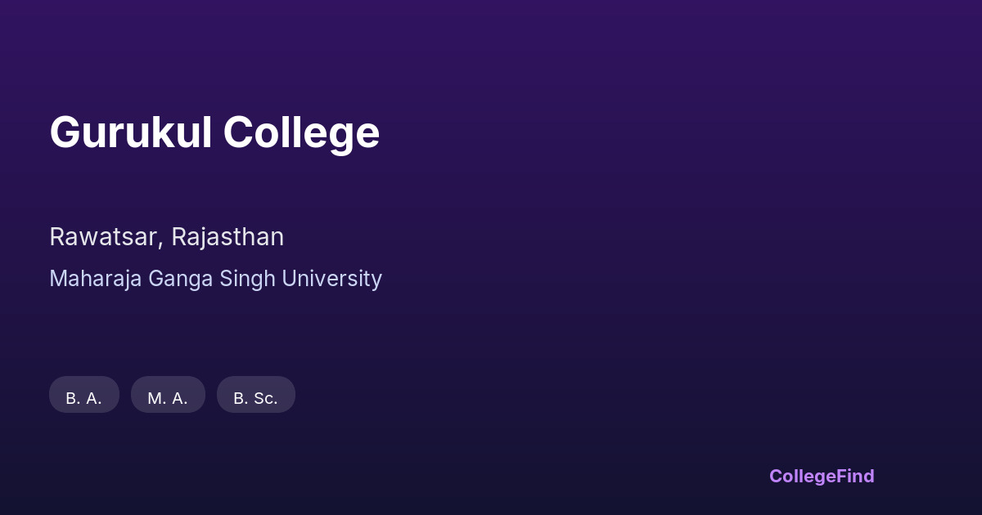Click the Rawatsar, Rajasthan location text

click(166, 237)
